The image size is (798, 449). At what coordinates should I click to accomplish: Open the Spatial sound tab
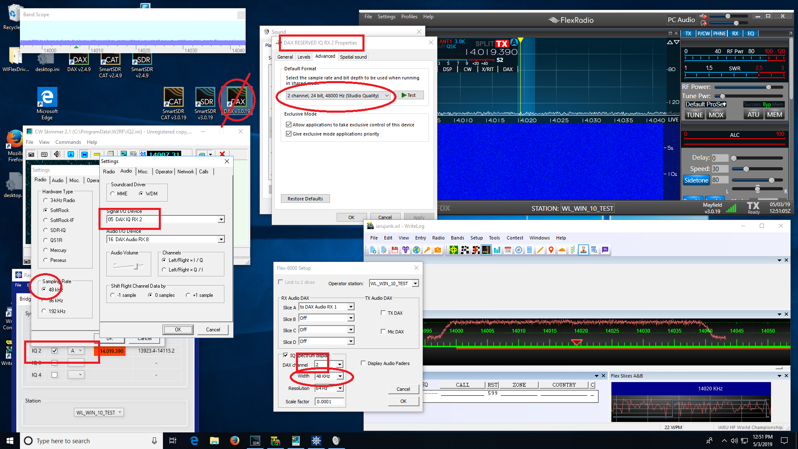coord(353,57)
